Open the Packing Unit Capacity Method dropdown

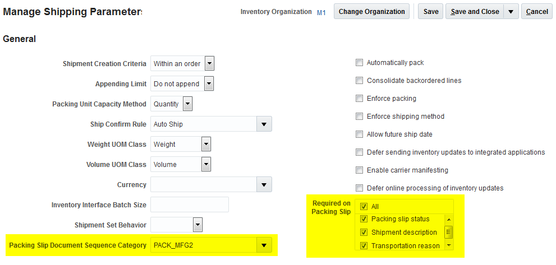(x=187, y=104)
